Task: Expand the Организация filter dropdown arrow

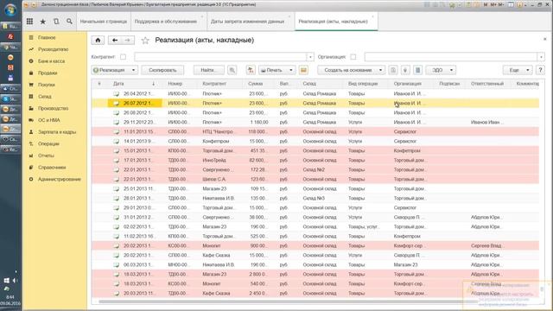Action: click(x=541, y=57)
